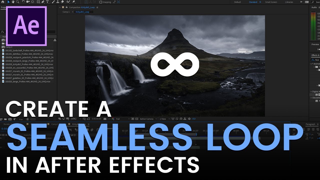Toggle mask and shape path visibility
Image resolution: width=320 pixels, height=180 pixels.
[88, 119]
